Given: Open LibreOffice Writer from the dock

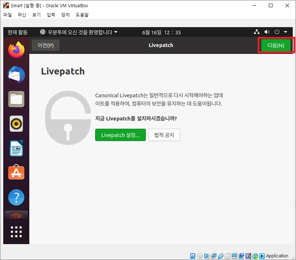Looking at the screenshot, I should coord(16,148).
